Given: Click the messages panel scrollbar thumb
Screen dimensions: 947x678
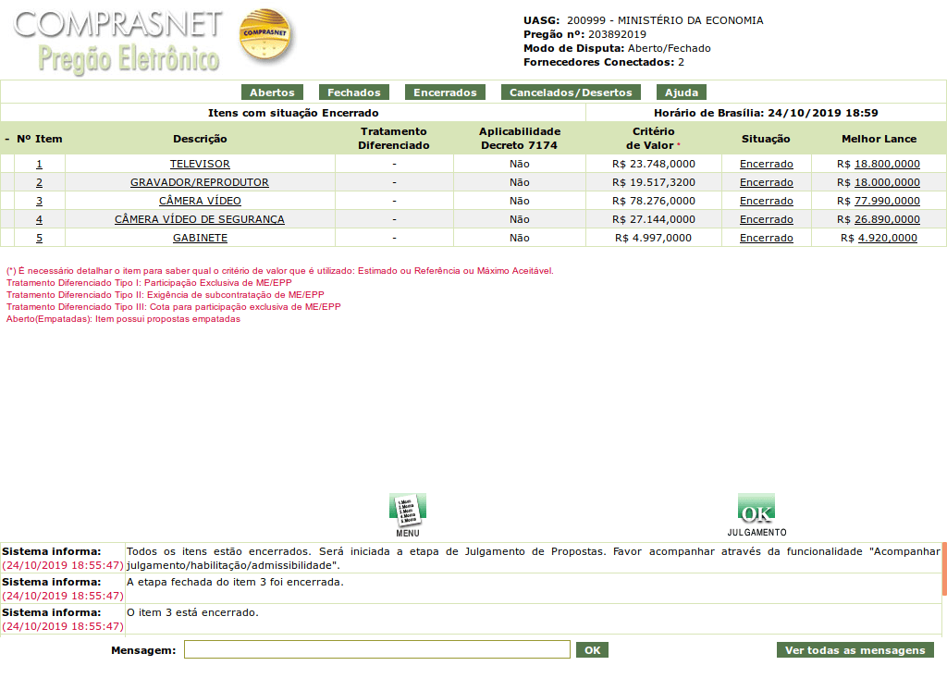Looking at the screenshot, I should pos(944,568).
